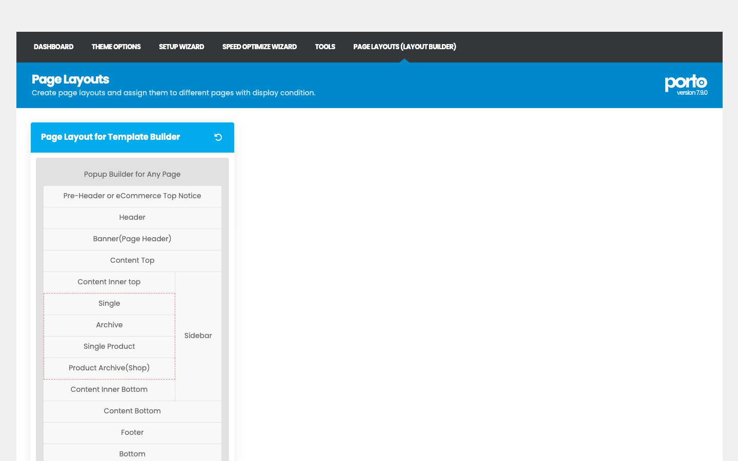Open the Theme Options tab
This screenshot has height=461, width=738.
(x=116, y=47)
